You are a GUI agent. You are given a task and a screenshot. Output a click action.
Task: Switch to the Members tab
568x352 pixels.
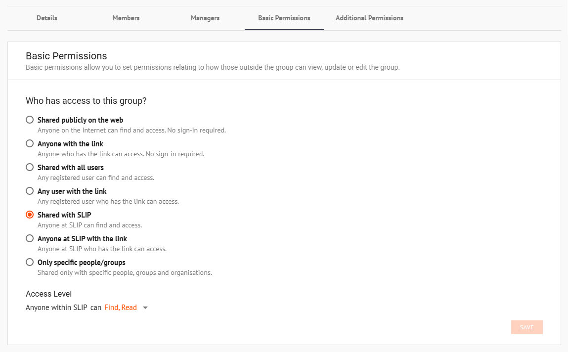126,18
